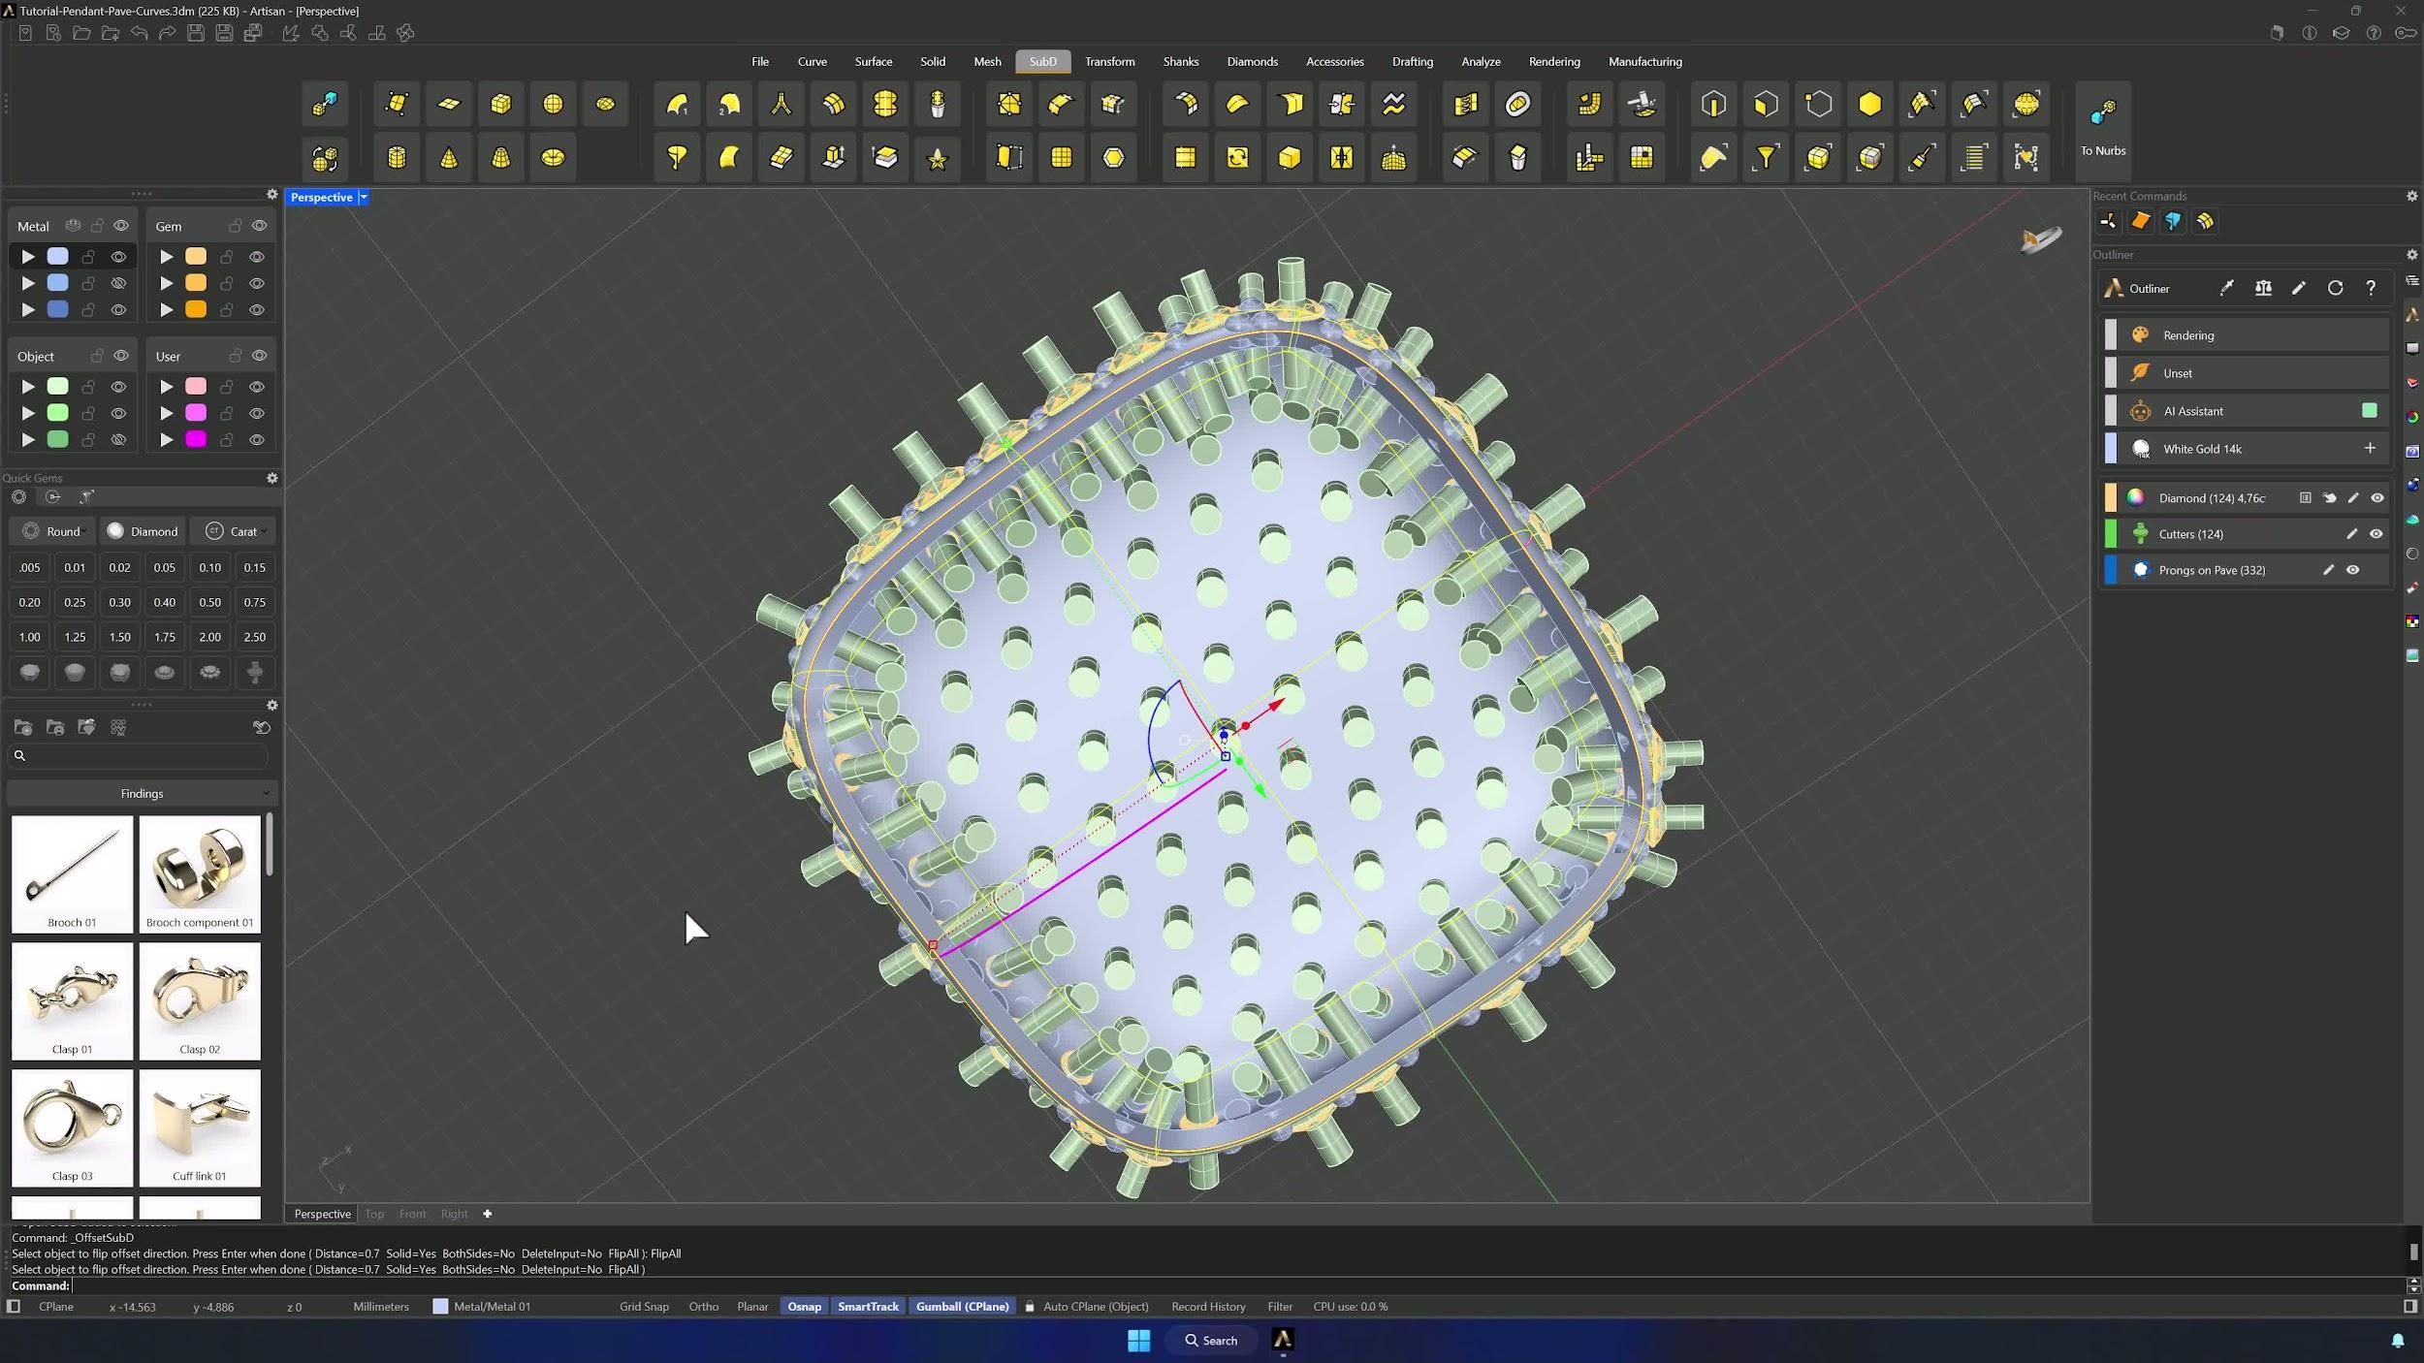Click the Outliner balance scale icon

(x=2263, y=288)
